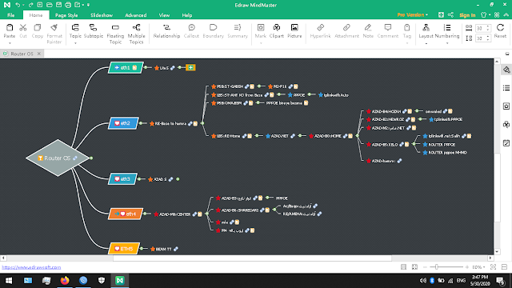Collapse the eth1 branch toggle
The height and width of the screenshot is (288, 512).
click(146, 67)
